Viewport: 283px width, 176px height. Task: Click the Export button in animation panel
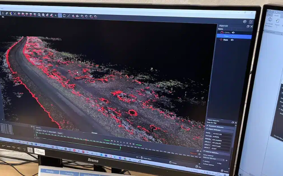[x=60, y=133]
